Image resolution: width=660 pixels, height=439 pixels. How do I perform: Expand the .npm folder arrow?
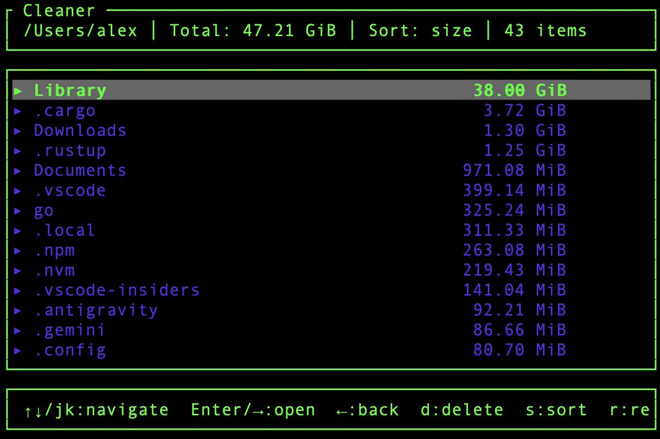18,250
